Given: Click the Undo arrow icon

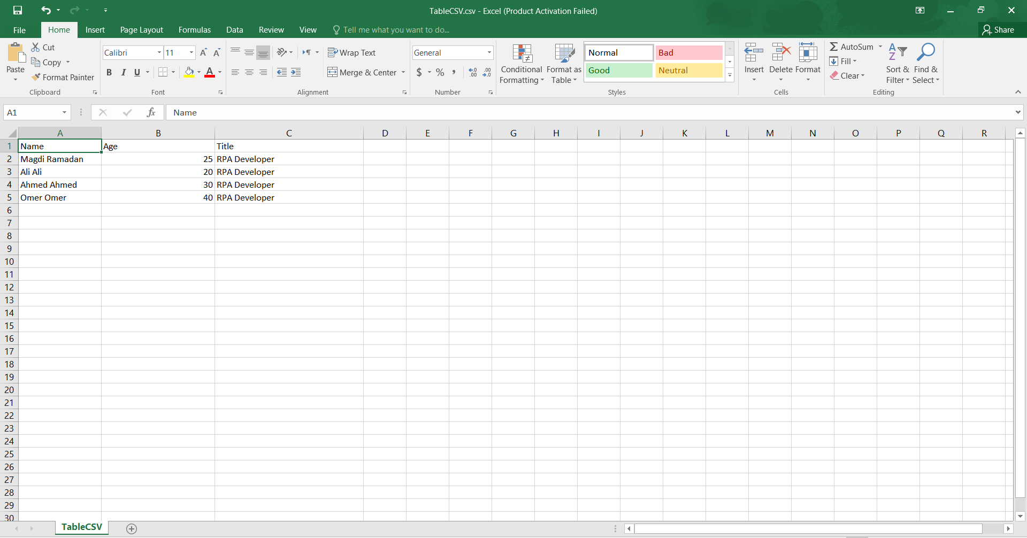Looking at the screenshot, I should pos(46,10).
